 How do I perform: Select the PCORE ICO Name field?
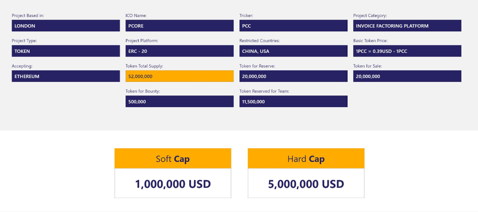pyautogui.click(x=179, y=26)
